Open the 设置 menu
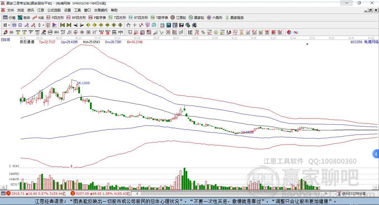The image size is (379, 205). [x=67, y=10]
